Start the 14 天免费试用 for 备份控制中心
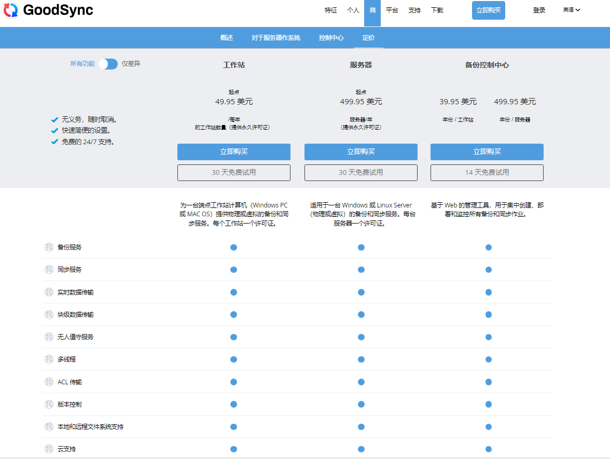Image resolution: width=610 pixels, height=459 pixels. (x=487, y=172)
